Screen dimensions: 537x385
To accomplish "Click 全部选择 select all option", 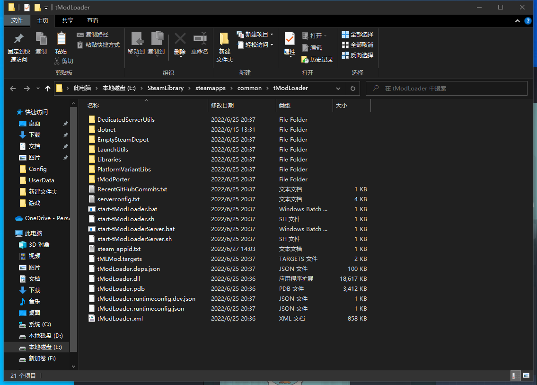I will 358,35.
